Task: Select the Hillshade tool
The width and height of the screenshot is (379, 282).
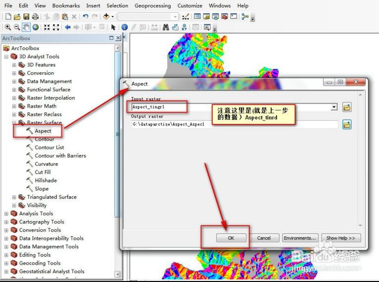Action: coord(46,180)
